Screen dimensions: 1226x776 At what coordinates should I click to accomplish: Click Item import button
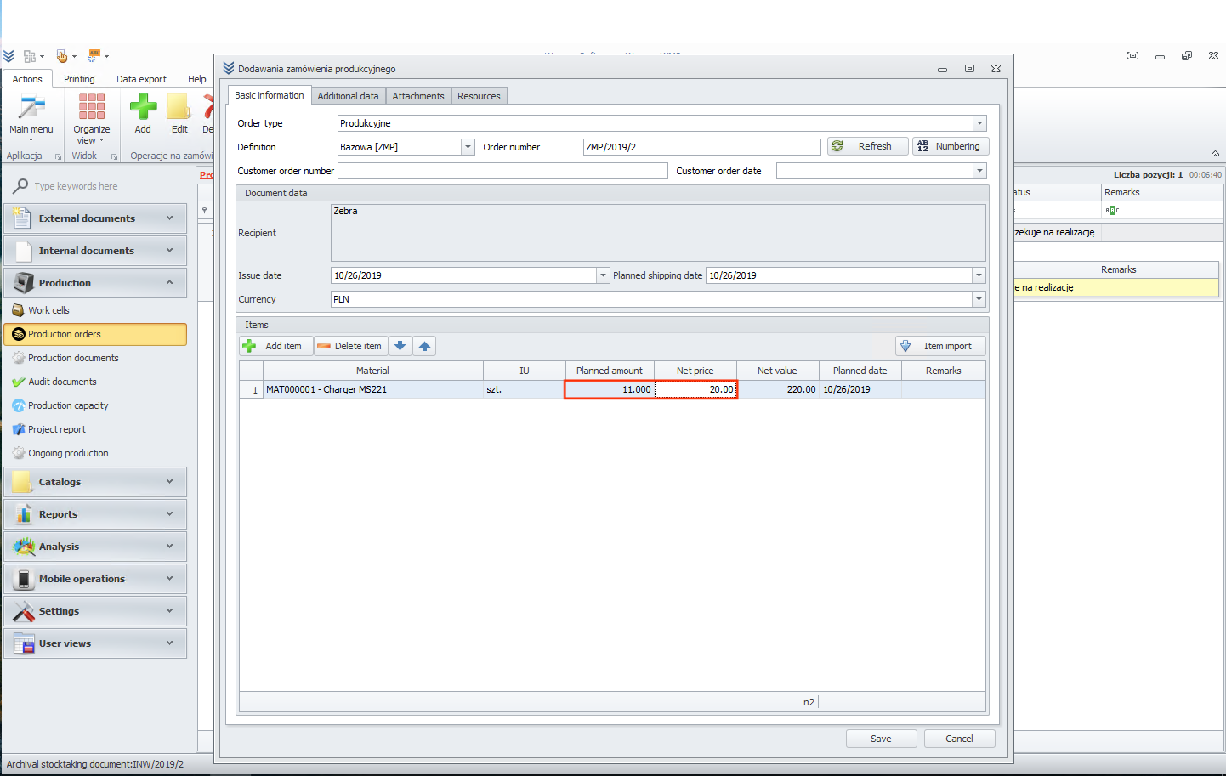940,346
